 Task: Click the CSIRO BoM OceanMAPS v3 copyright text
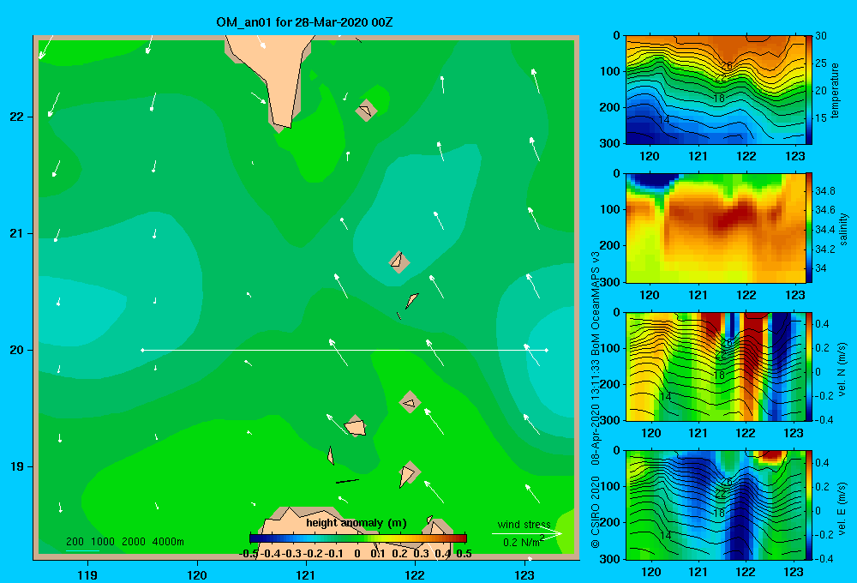pos(596,400)
